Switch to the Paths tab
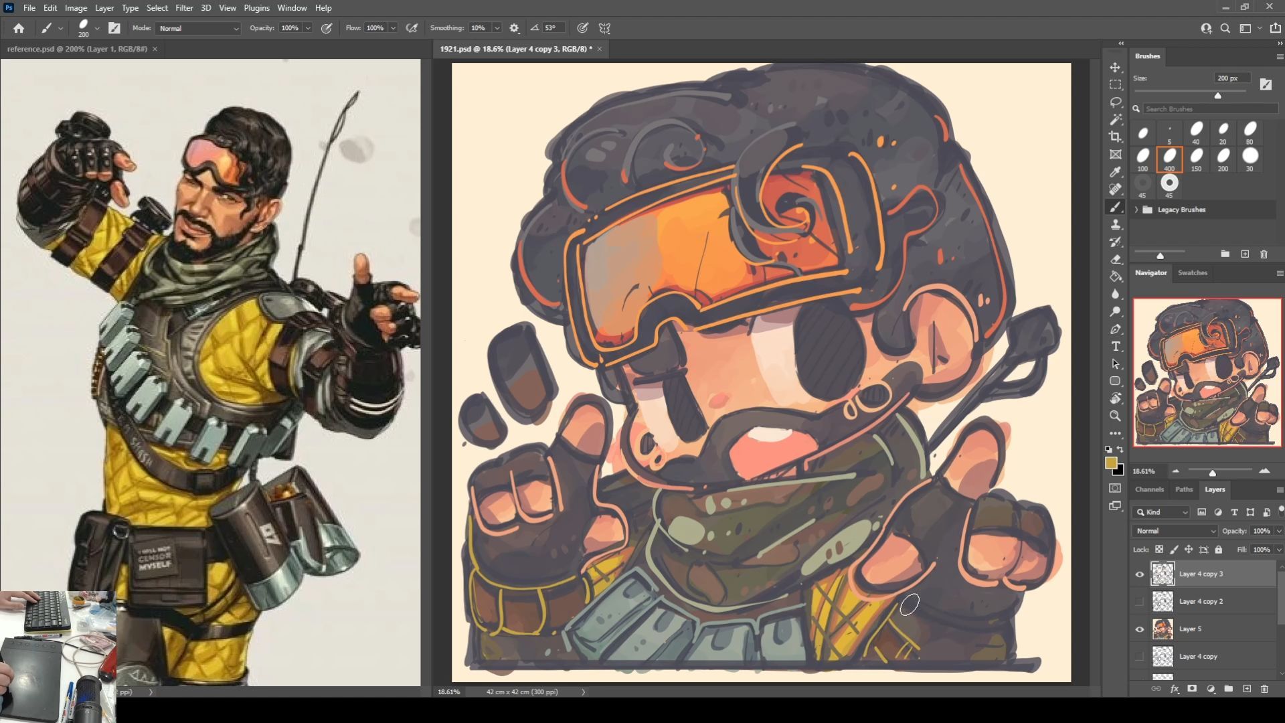Image resolution: width=1285 pixels, height=723 pixels. [x=1184, y=489]
